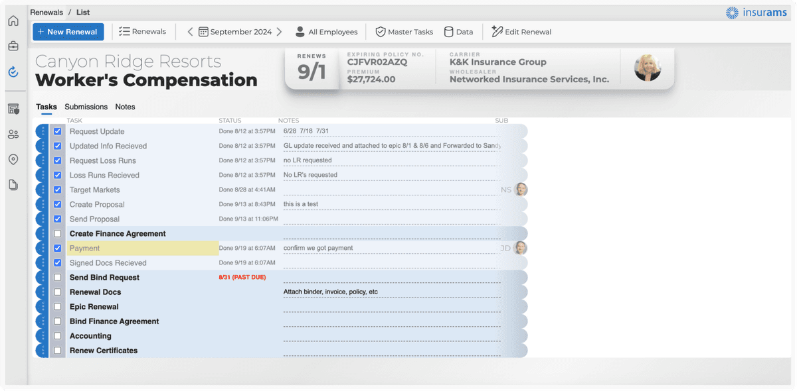The width and height of the screenshot is (797, 391).
Task: Click Edit Renewal button
Action: tap(521, 32)
